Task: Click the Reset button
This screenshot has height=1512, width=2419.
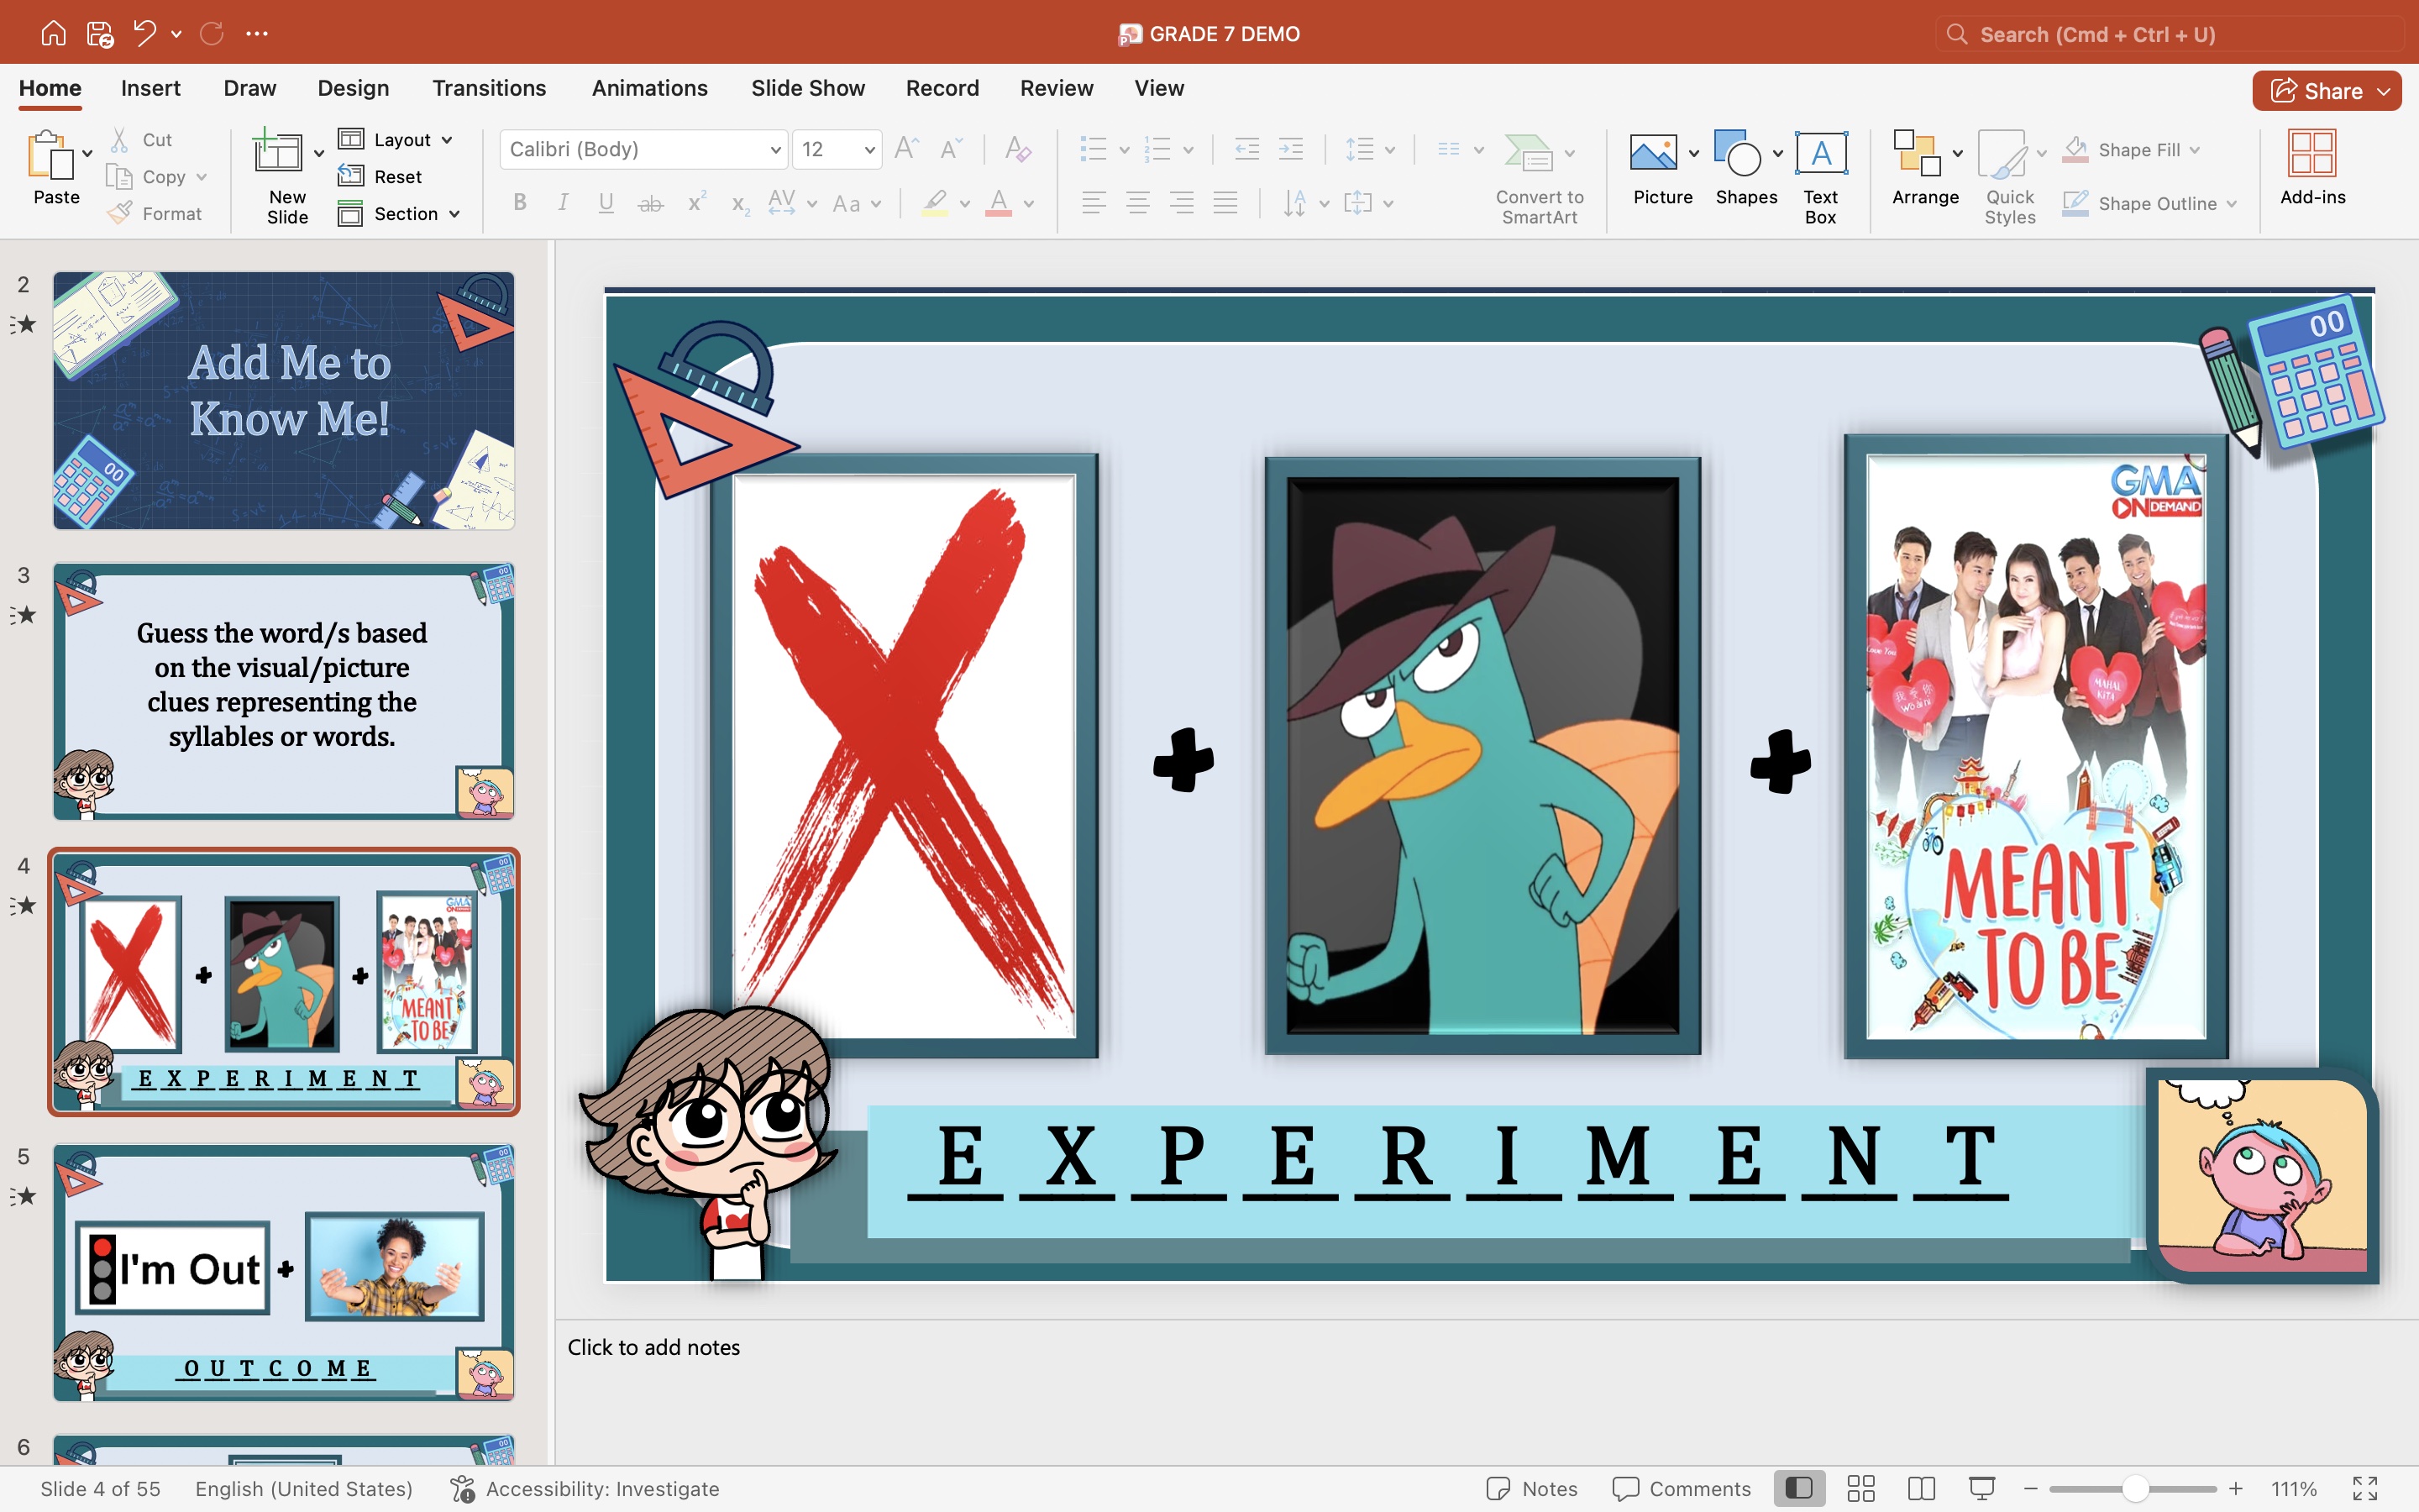Action: [x=380, y=176]
